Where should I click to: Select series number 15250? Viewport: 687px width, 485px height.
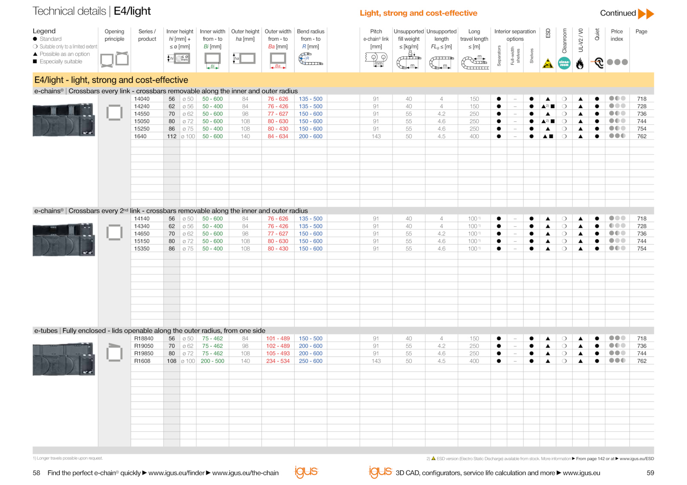tap(142, 129)
